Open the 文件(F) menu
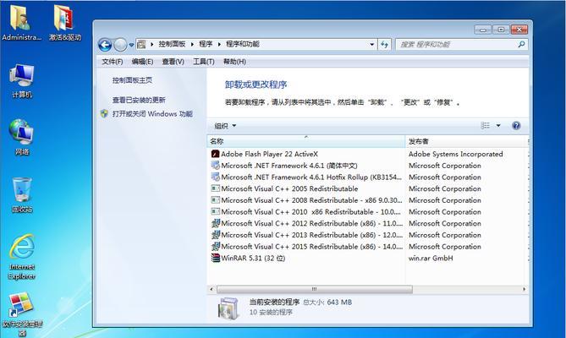Image resolution: width=566 pixels, height=338 pixels. (113, 62)
